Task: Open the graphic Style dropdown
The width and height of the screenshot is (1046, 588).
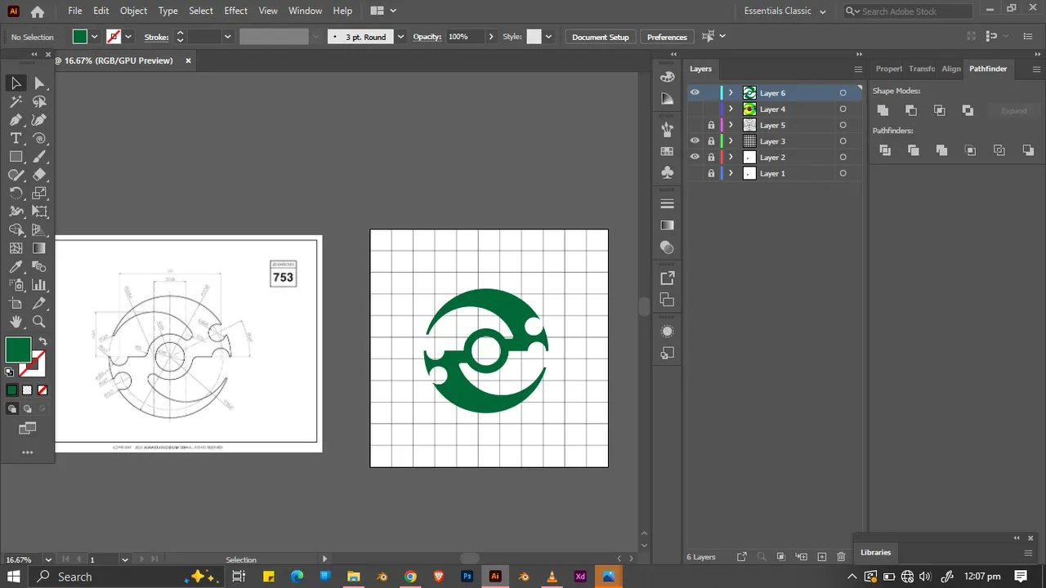Action: point(548,37)
